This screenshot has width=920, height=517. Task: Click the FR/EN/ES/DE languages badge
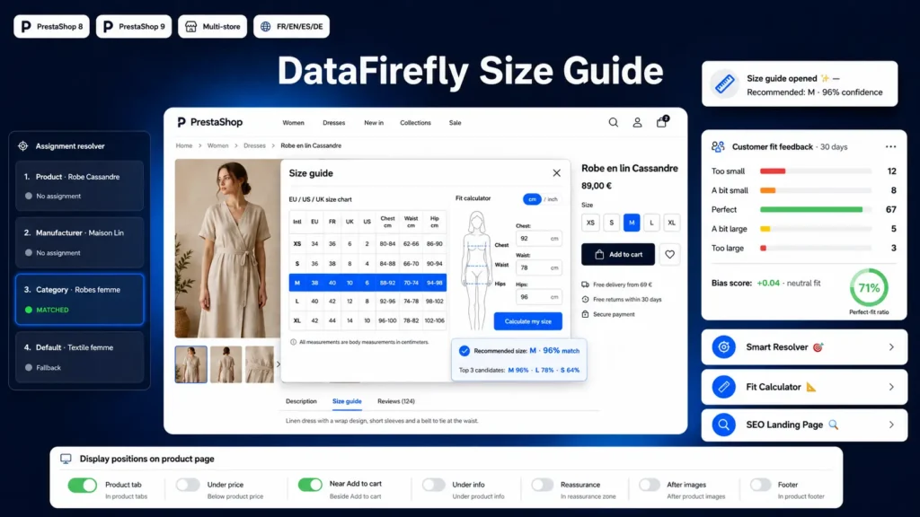point(292,26)
